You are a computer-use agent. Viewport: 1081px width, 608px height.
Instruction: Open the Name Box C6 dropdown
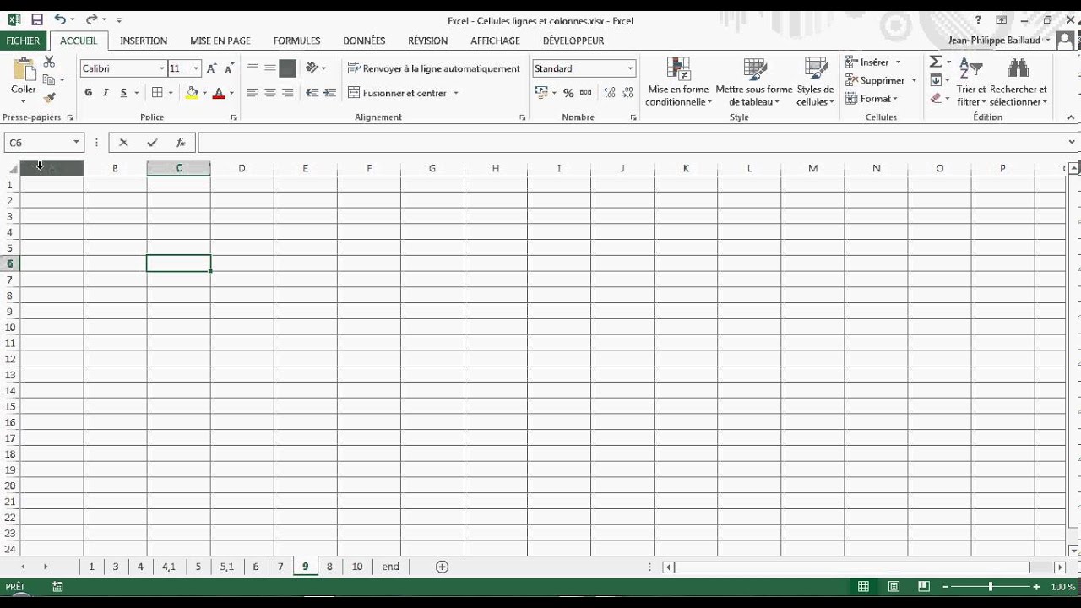click(x=76, y=143)
